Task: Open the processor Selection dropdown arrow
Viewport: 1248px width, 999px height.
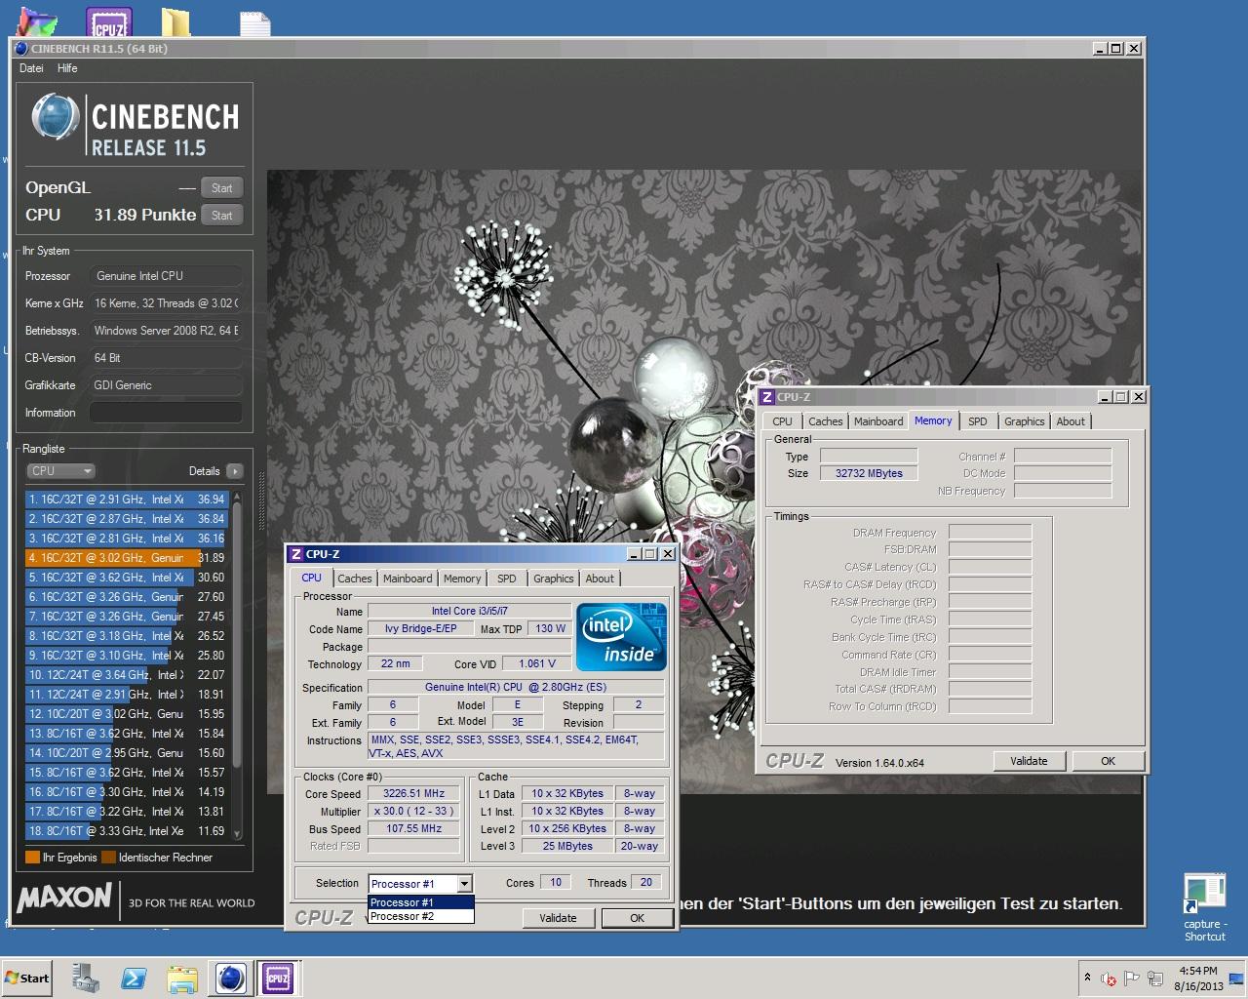Action: 464,884
